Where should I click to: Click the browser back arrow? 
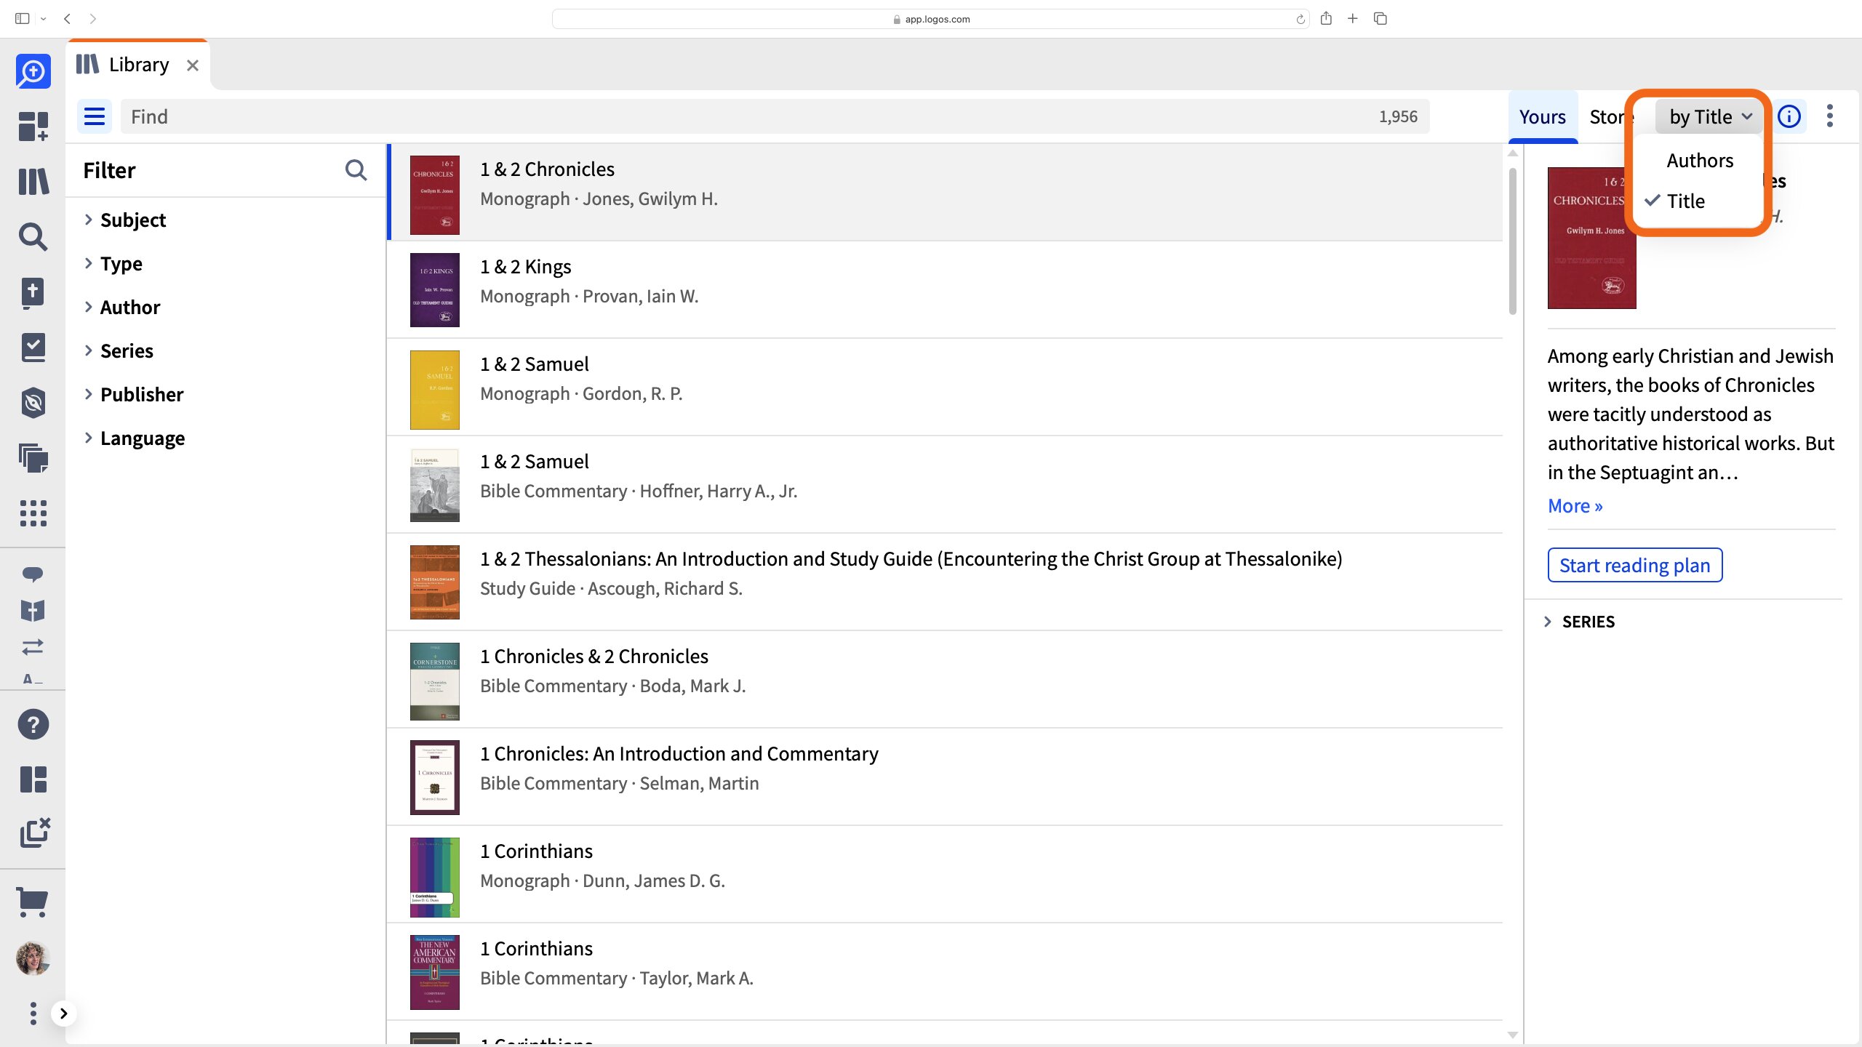[x=67, y=19]
